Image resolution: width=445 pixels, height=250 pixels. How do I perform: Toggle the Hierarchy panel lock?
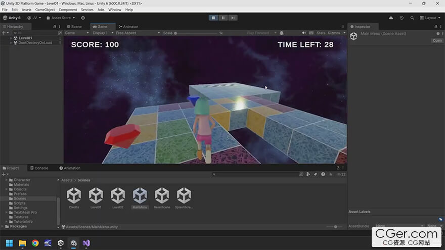click(x=55, y=26)
